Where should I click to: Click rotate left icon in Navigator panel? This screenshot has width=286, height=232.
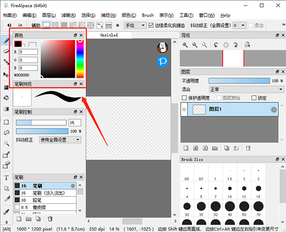pyautogui.click(x=216, y=45)
